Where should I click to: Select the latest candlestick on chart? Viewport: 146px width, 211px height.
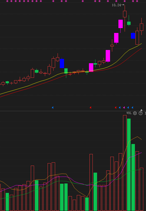coord(141,27)
